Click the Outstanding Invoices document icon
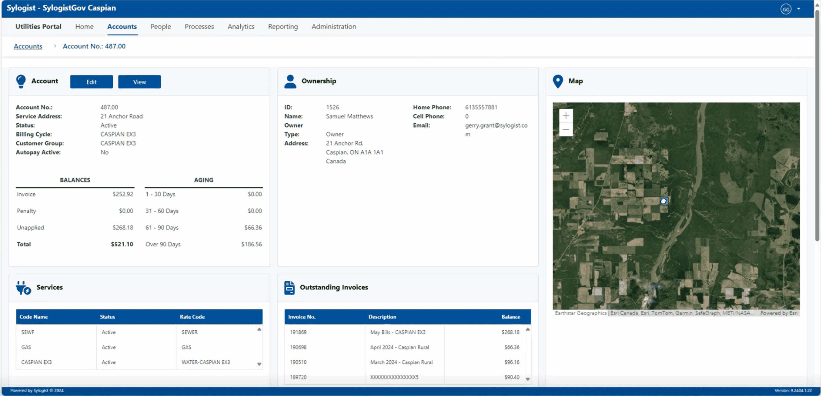This screenshot has height=396, width=821. click(289, 288)
